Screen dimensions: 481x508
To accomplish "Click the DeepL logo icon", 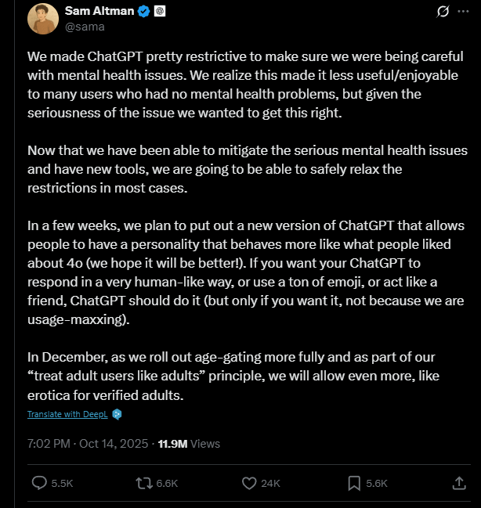I will coord(117,413).
